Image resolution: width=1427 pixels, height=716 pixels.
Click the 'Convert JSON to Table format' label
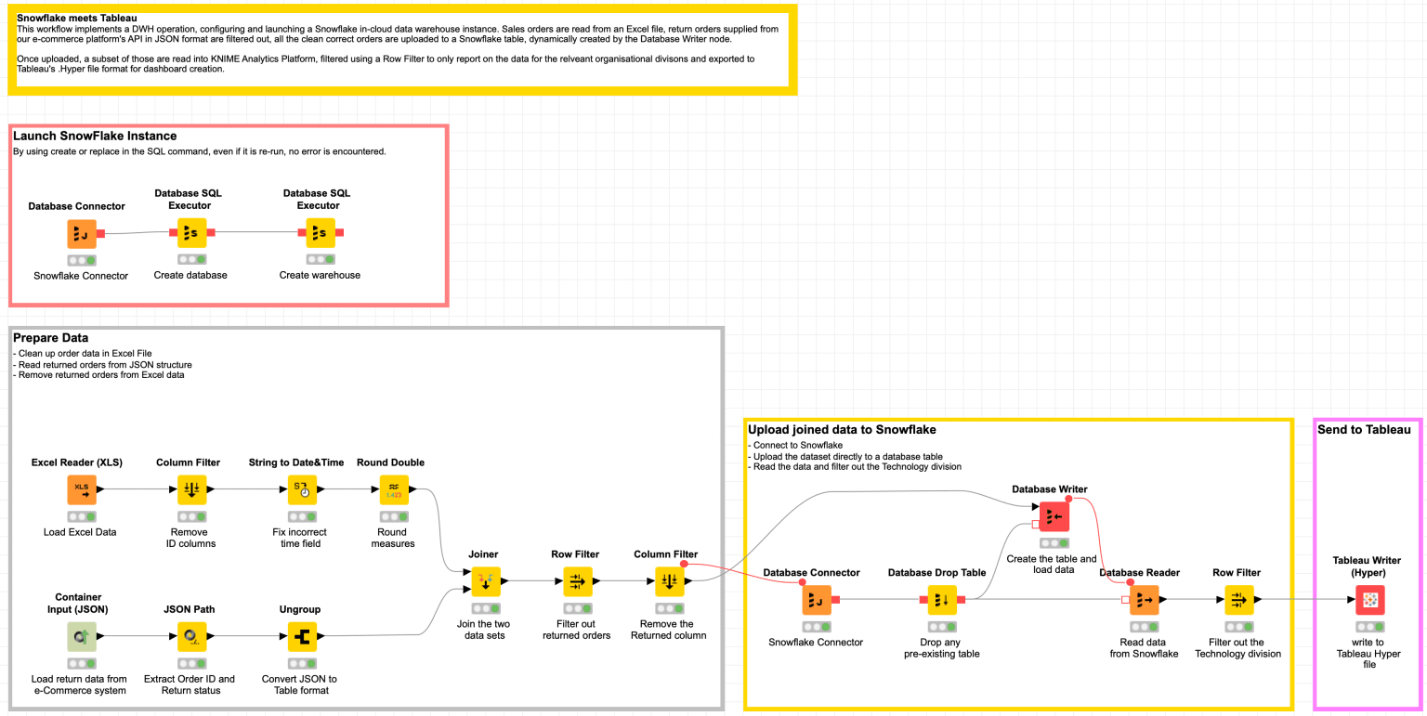299,684
